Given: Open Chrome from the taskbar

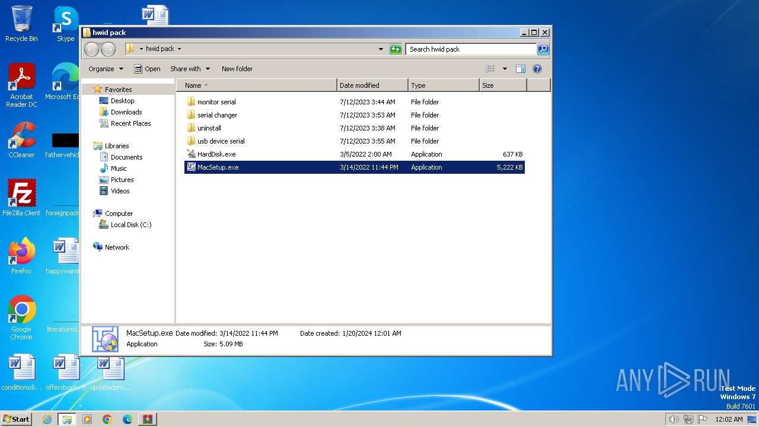Looking at the screenshot, I should coord(107,419).
